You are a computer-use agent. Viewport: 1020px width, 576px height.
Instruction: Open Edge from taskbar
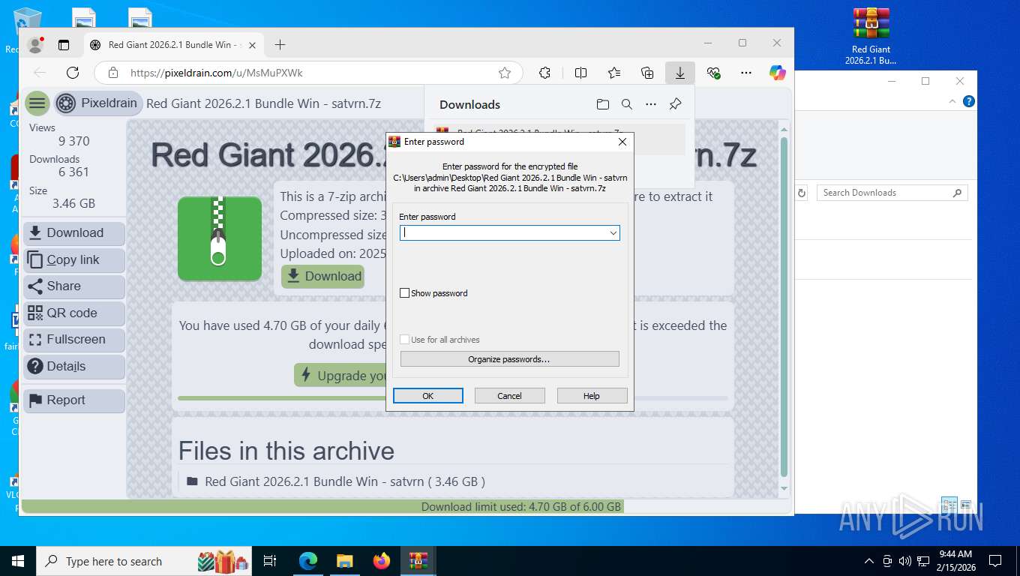[308, 561]
